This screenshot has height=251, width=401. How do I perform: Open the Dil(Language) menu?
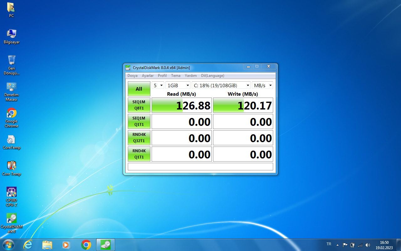213,76
